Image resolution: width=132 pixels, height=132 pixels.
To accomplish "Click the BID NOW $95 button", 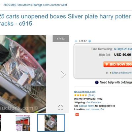I will click(x=118, y=64).
